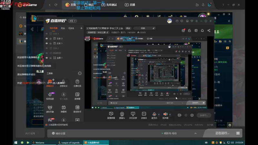The height and width of the screenshot is (145, 258).
Task: Open the 主播任务 streamer tasks tool
Action: tap(77, 83)
